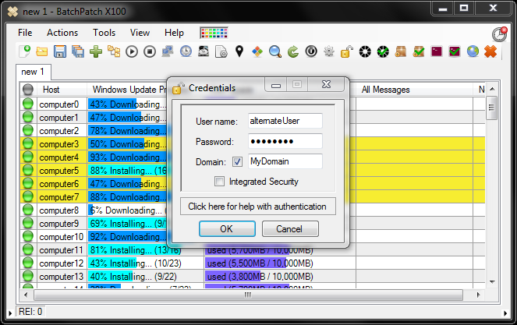
Task: Click computer12 '43% Installing... (10/23)' progress cell
Action: pos(145,263)
